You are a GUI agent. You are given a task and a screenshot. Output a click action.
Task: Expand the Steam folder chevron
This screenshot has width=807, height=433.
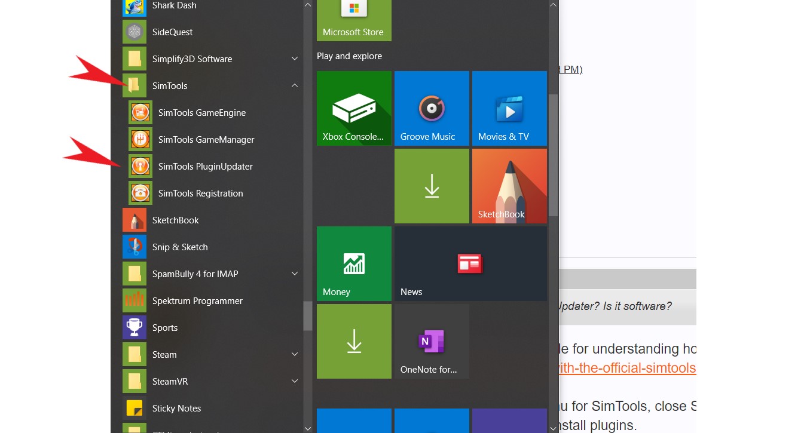tap(295, 354)
